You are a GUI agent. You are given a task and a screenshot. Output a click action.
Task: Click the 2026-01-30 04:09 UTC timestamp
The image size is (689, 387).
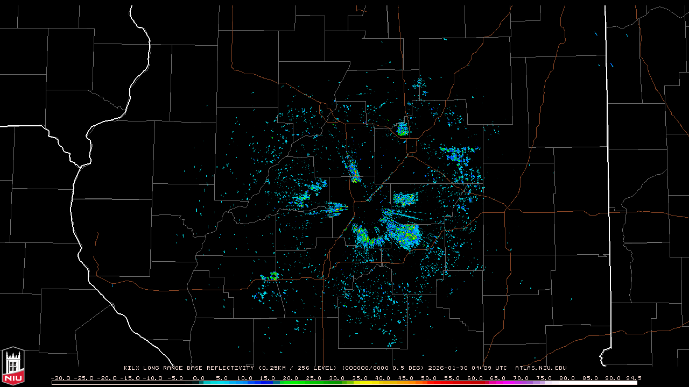pos(467,368)
